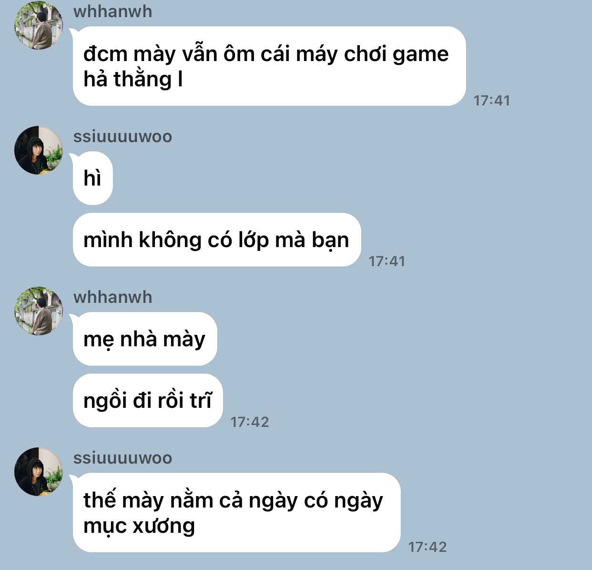
Task: Click empty chat background right of 'hì' bubble
Action: pyautogui.click(x=334, y=178)
